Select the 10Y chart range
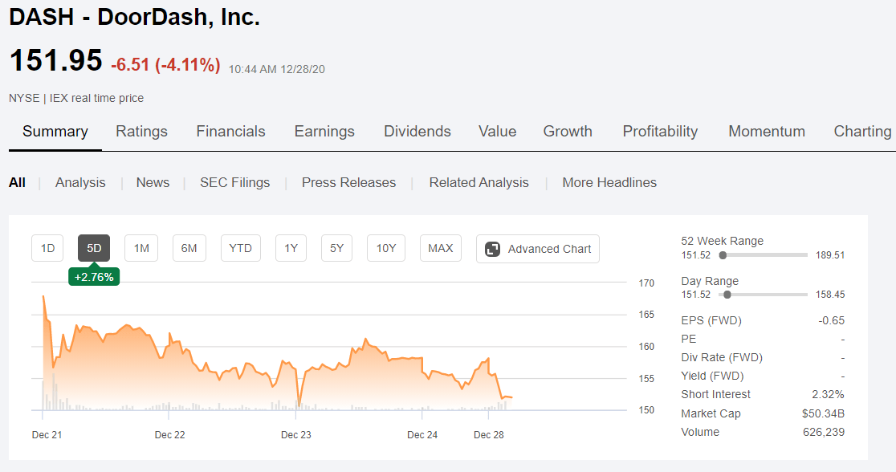896x472 pixels. point(385,248)
